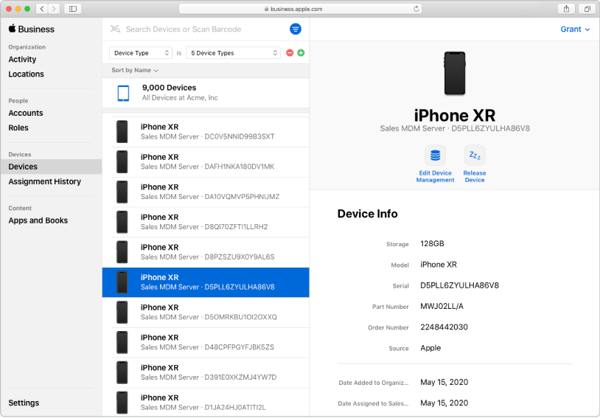This screenshot has height=418, width=600.
Task: Click the Device Info heading
Action: (367, 214)
